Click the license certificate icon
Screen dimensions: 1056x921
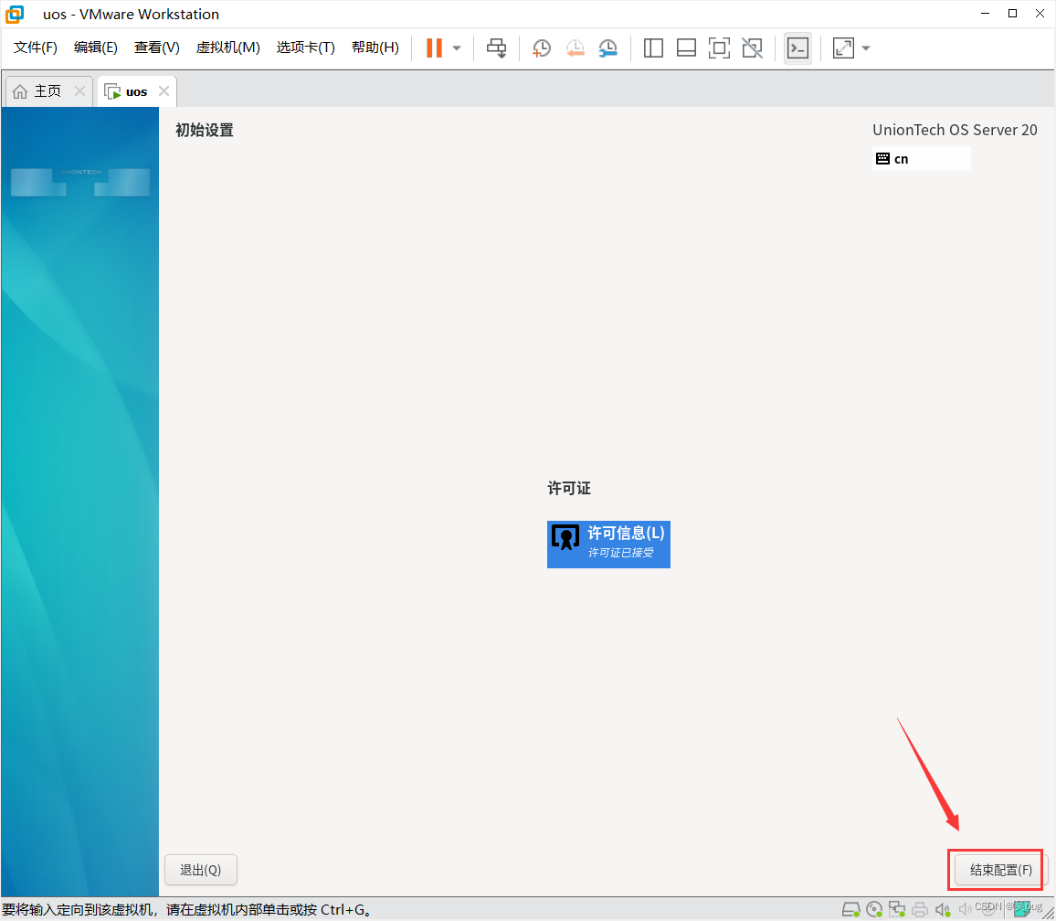tap(565, 537)
